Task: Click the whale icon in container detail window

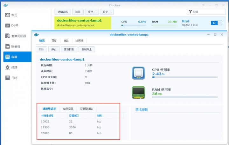Action: [36, 35]
